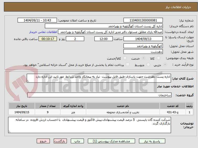
Task: Click the کد خدمت column header
Action: point(173,106)
